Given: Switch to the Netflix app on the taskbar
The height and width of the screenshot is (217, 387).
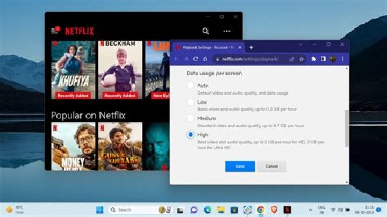Looking at the screenshot, I should [287, 210].
